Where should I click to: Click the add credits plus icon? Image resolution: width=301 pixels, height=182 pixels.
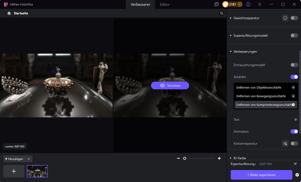click(x=240, y=4)
